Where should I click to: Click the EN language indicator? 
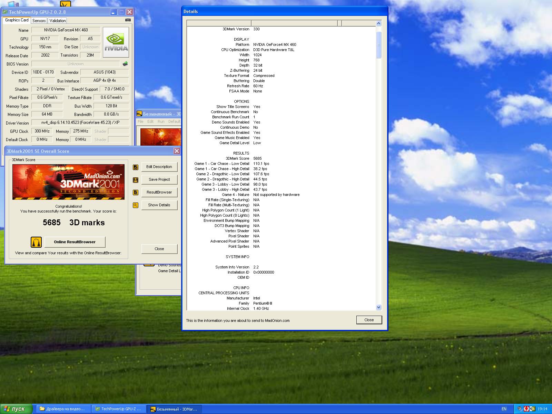(x=504, y=409)
